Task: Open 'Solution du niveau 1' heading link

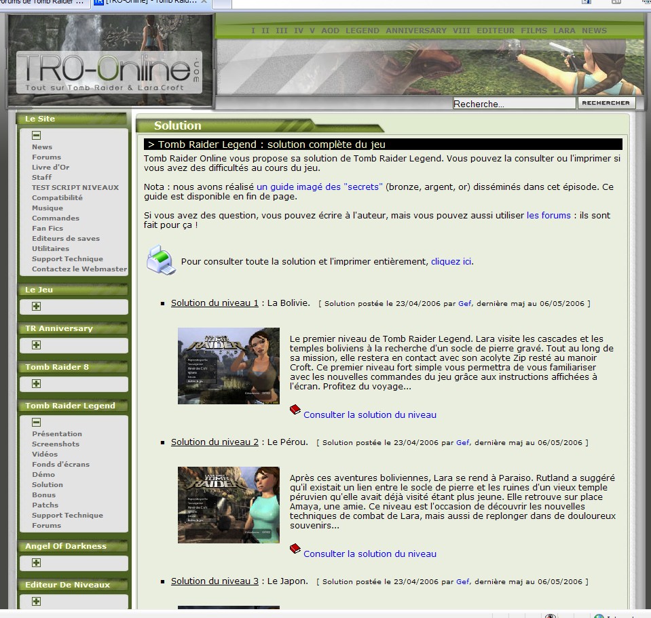Action: (215, 303)
